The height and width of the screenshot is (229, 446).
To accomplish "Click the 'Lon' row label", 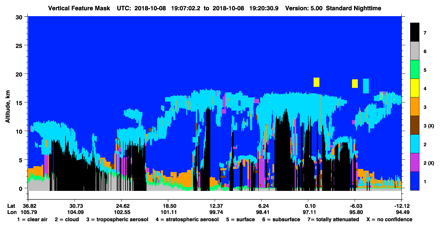I will (x=11, y=212).
